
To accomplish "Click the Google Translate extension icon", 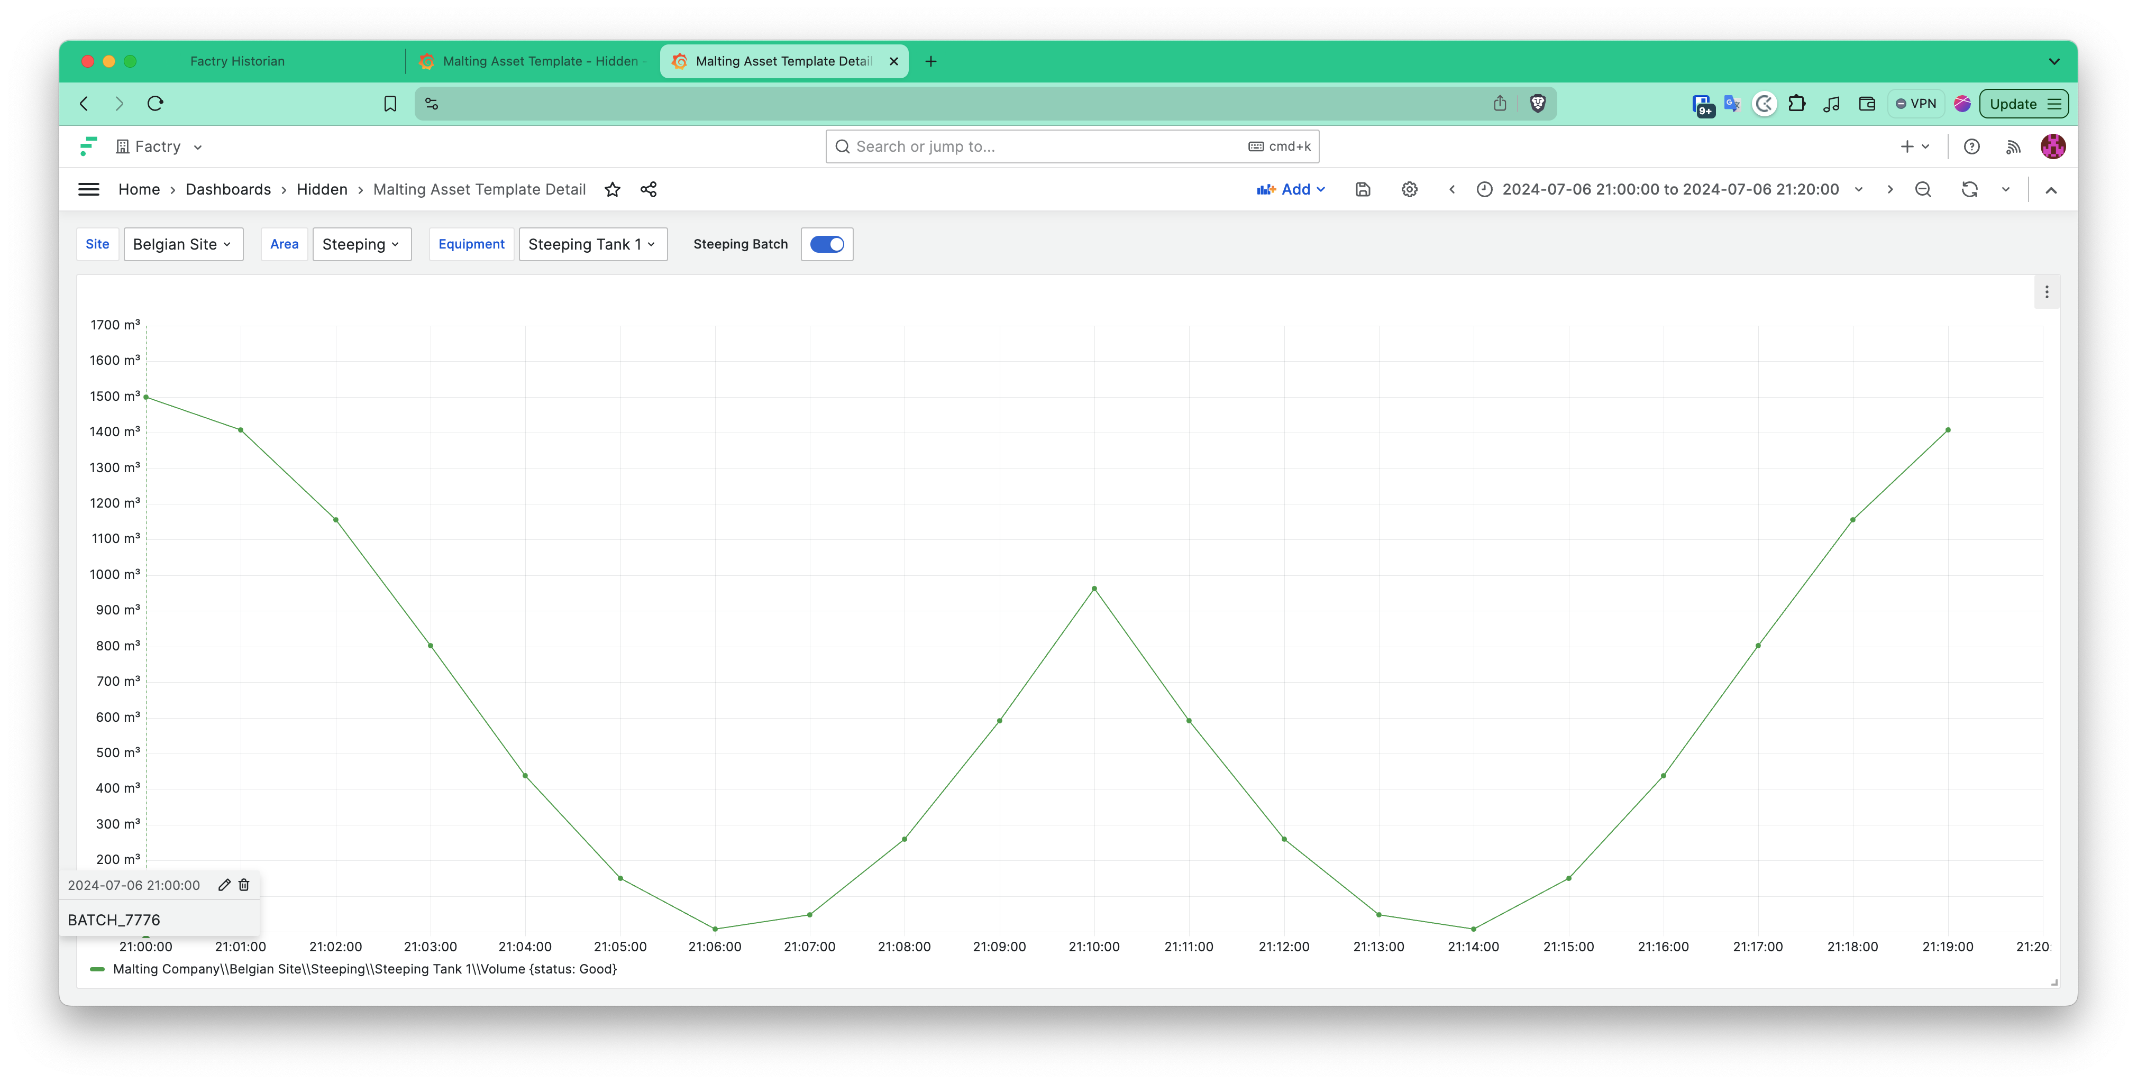I will (1731, 104).
